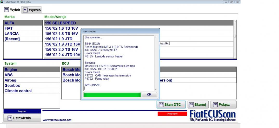Click the Skan DTC button
Screen dimensions: 279x128
pyautogui.click(x=171, y=105)
